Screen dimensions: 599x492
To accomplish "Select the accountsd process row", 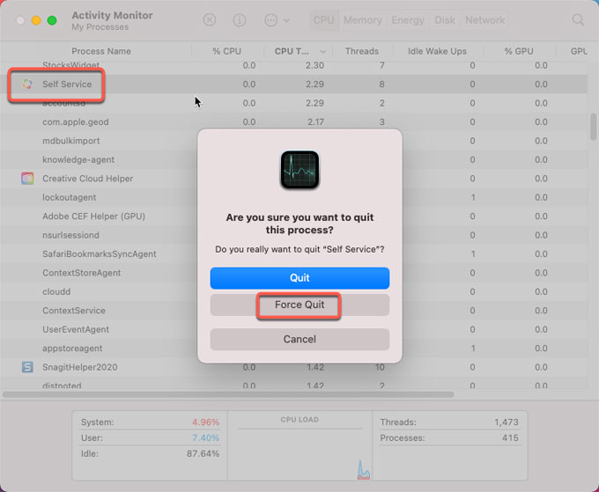I will [293, 103].
